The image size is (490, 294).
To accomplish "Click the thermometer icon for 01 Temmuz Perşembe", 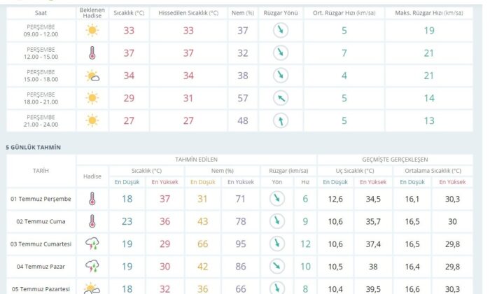I will [x=92, y=199].
